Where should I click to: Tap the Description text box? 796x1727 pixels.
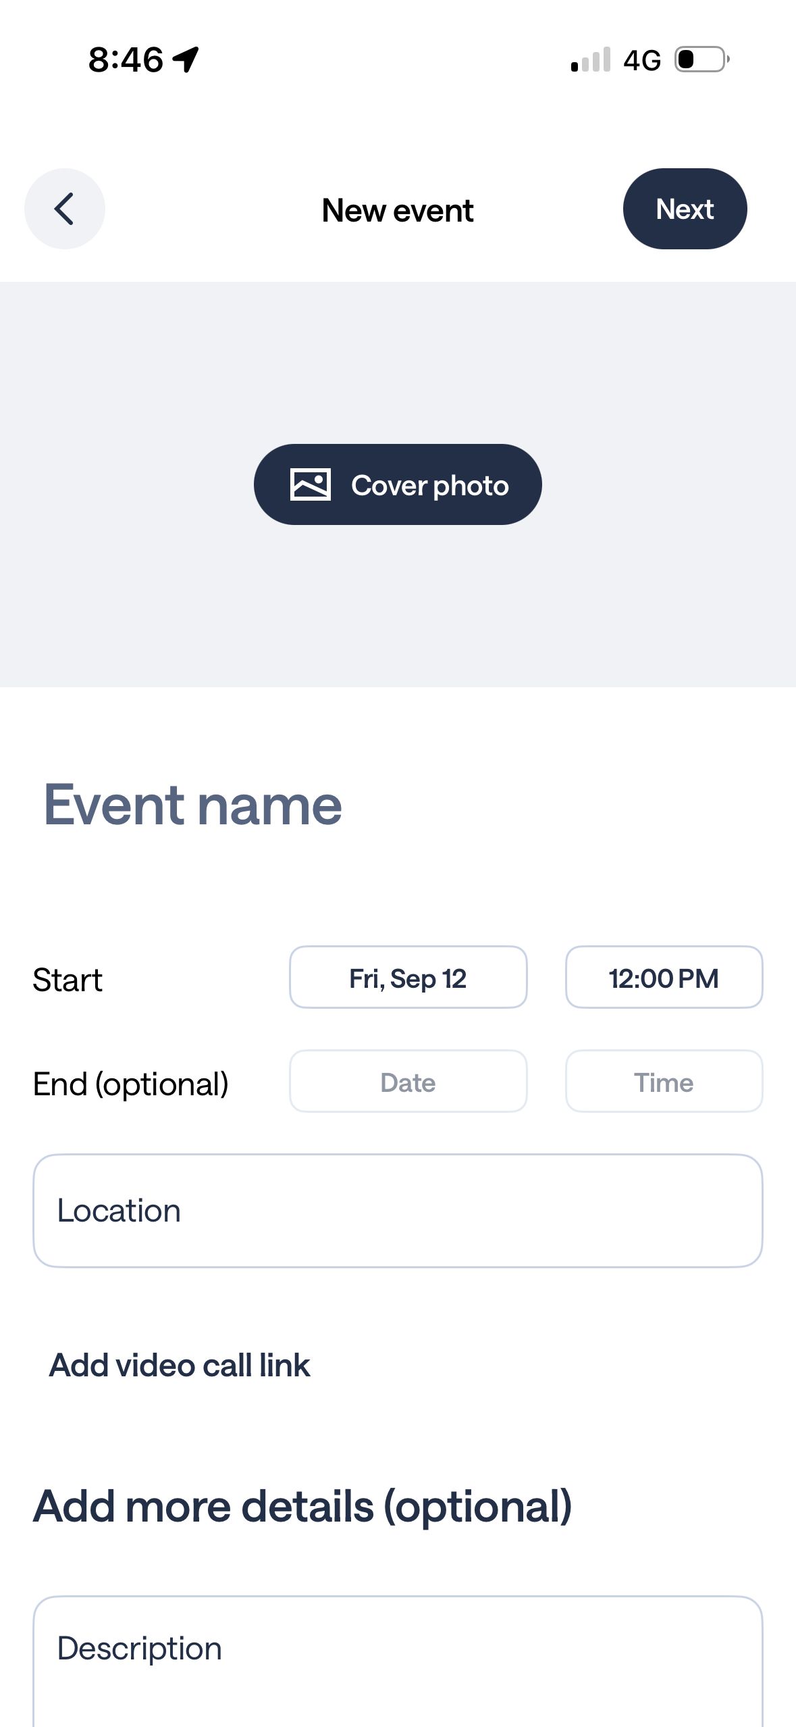(x=398, y=1661)
